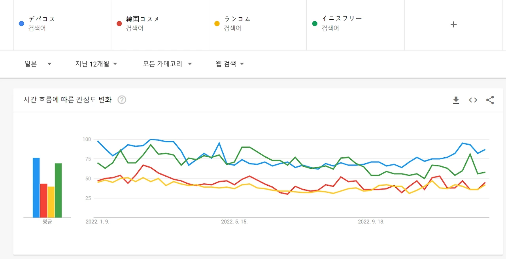Screen dimensions: 506x259
Task: Add a new comparison term with the plus
Action: pos(453,24)
